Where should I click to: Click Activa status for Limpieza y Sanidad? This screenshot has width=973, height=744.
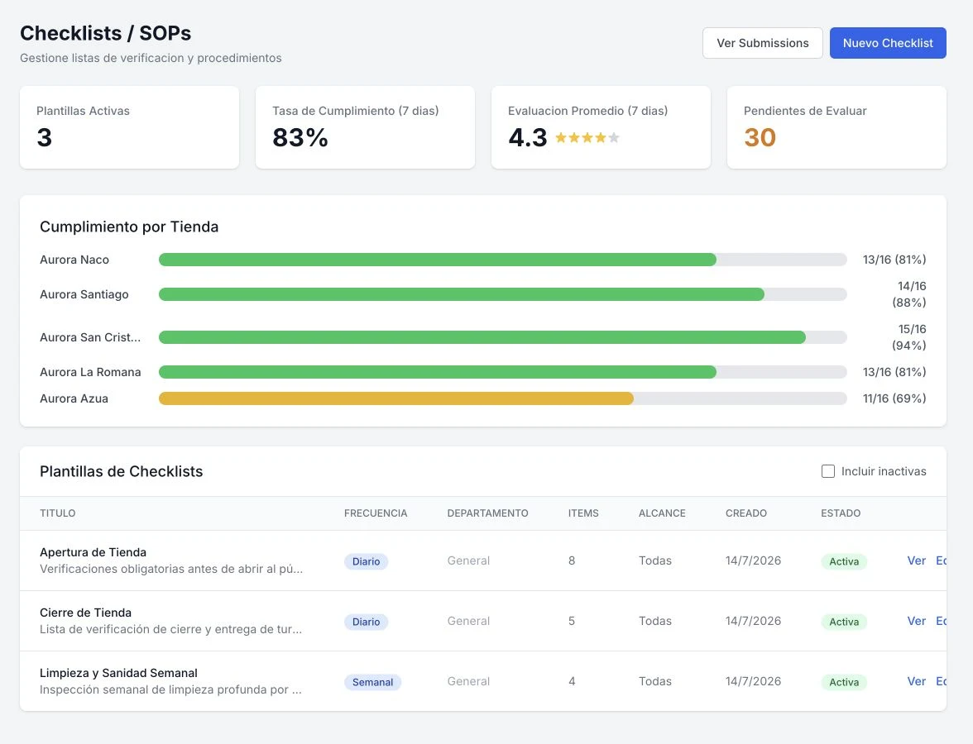tap(844, 682)
